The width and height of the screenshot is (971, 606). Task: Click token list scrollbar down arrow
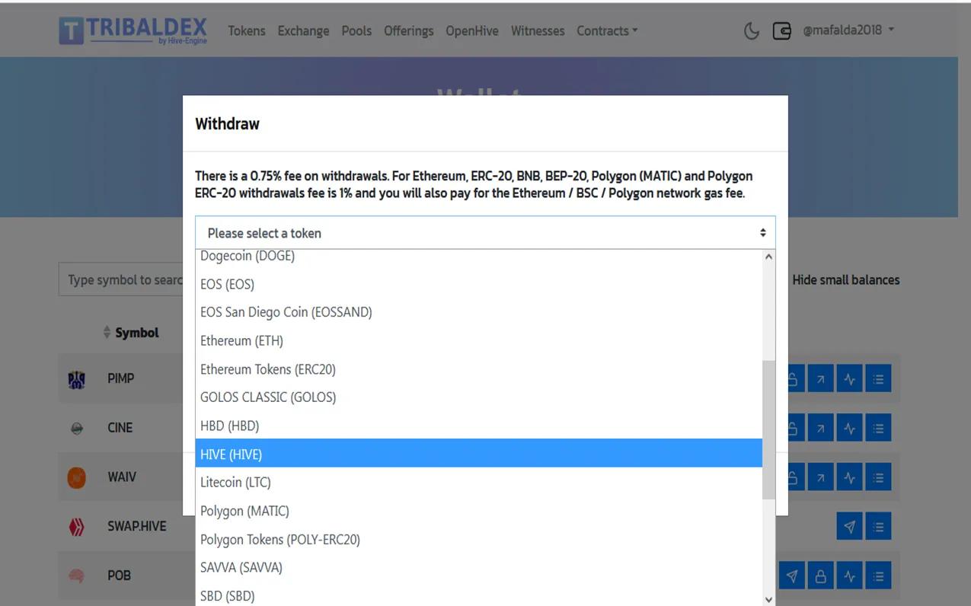point(768,599)
